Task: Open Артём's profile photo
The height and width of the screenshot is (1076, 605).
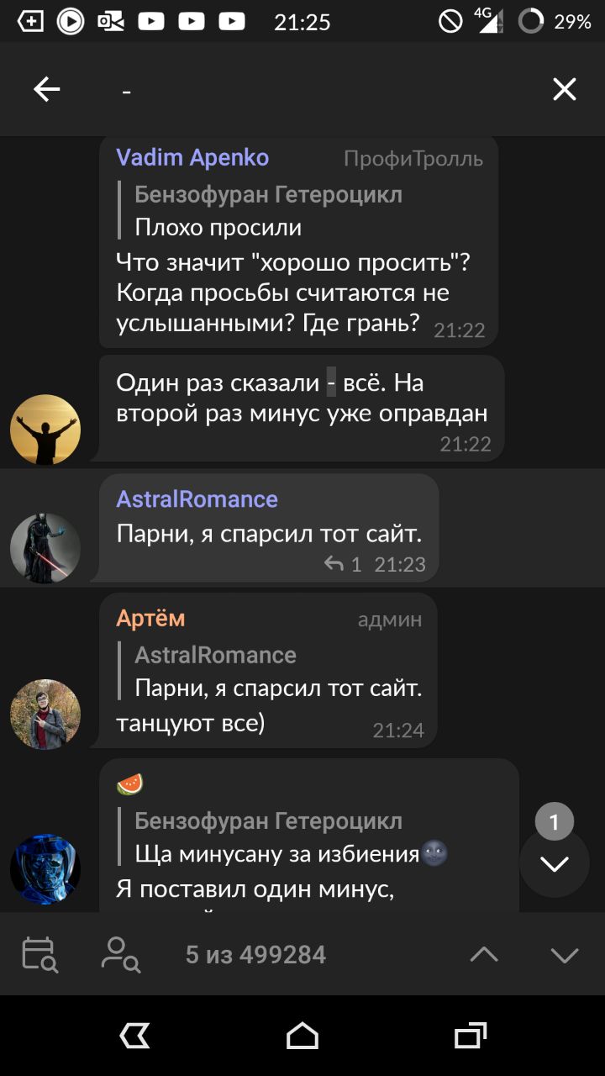Action: (45, 715)
